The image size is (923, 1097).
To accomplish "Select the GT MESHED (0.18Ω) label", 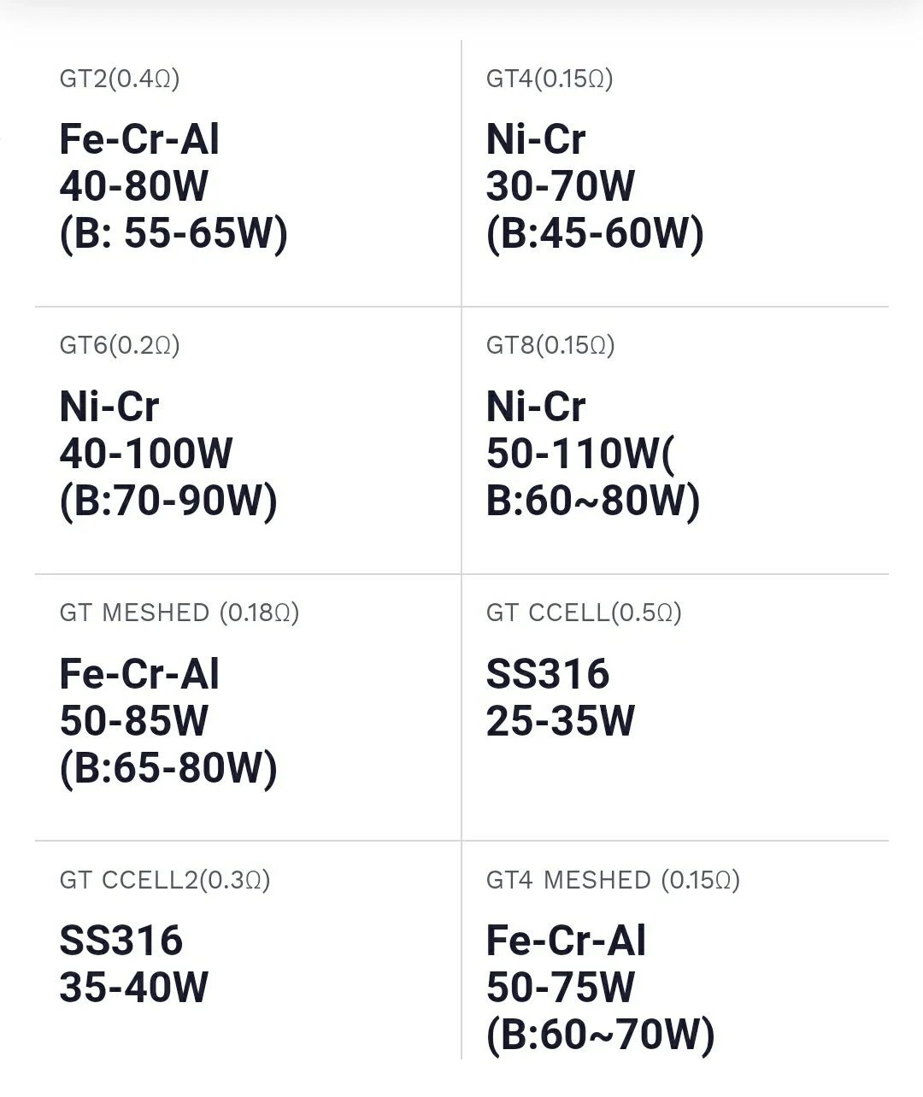I will pos(179,613).
